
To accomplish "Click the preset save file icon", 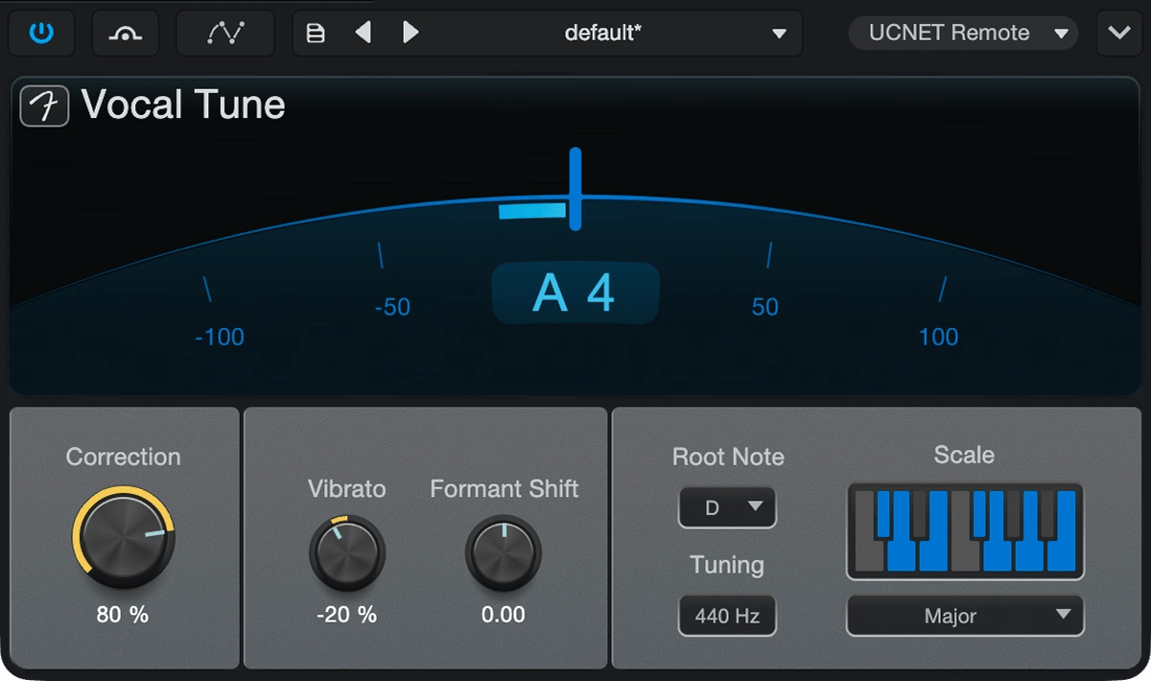I will (x=316, y=34).
